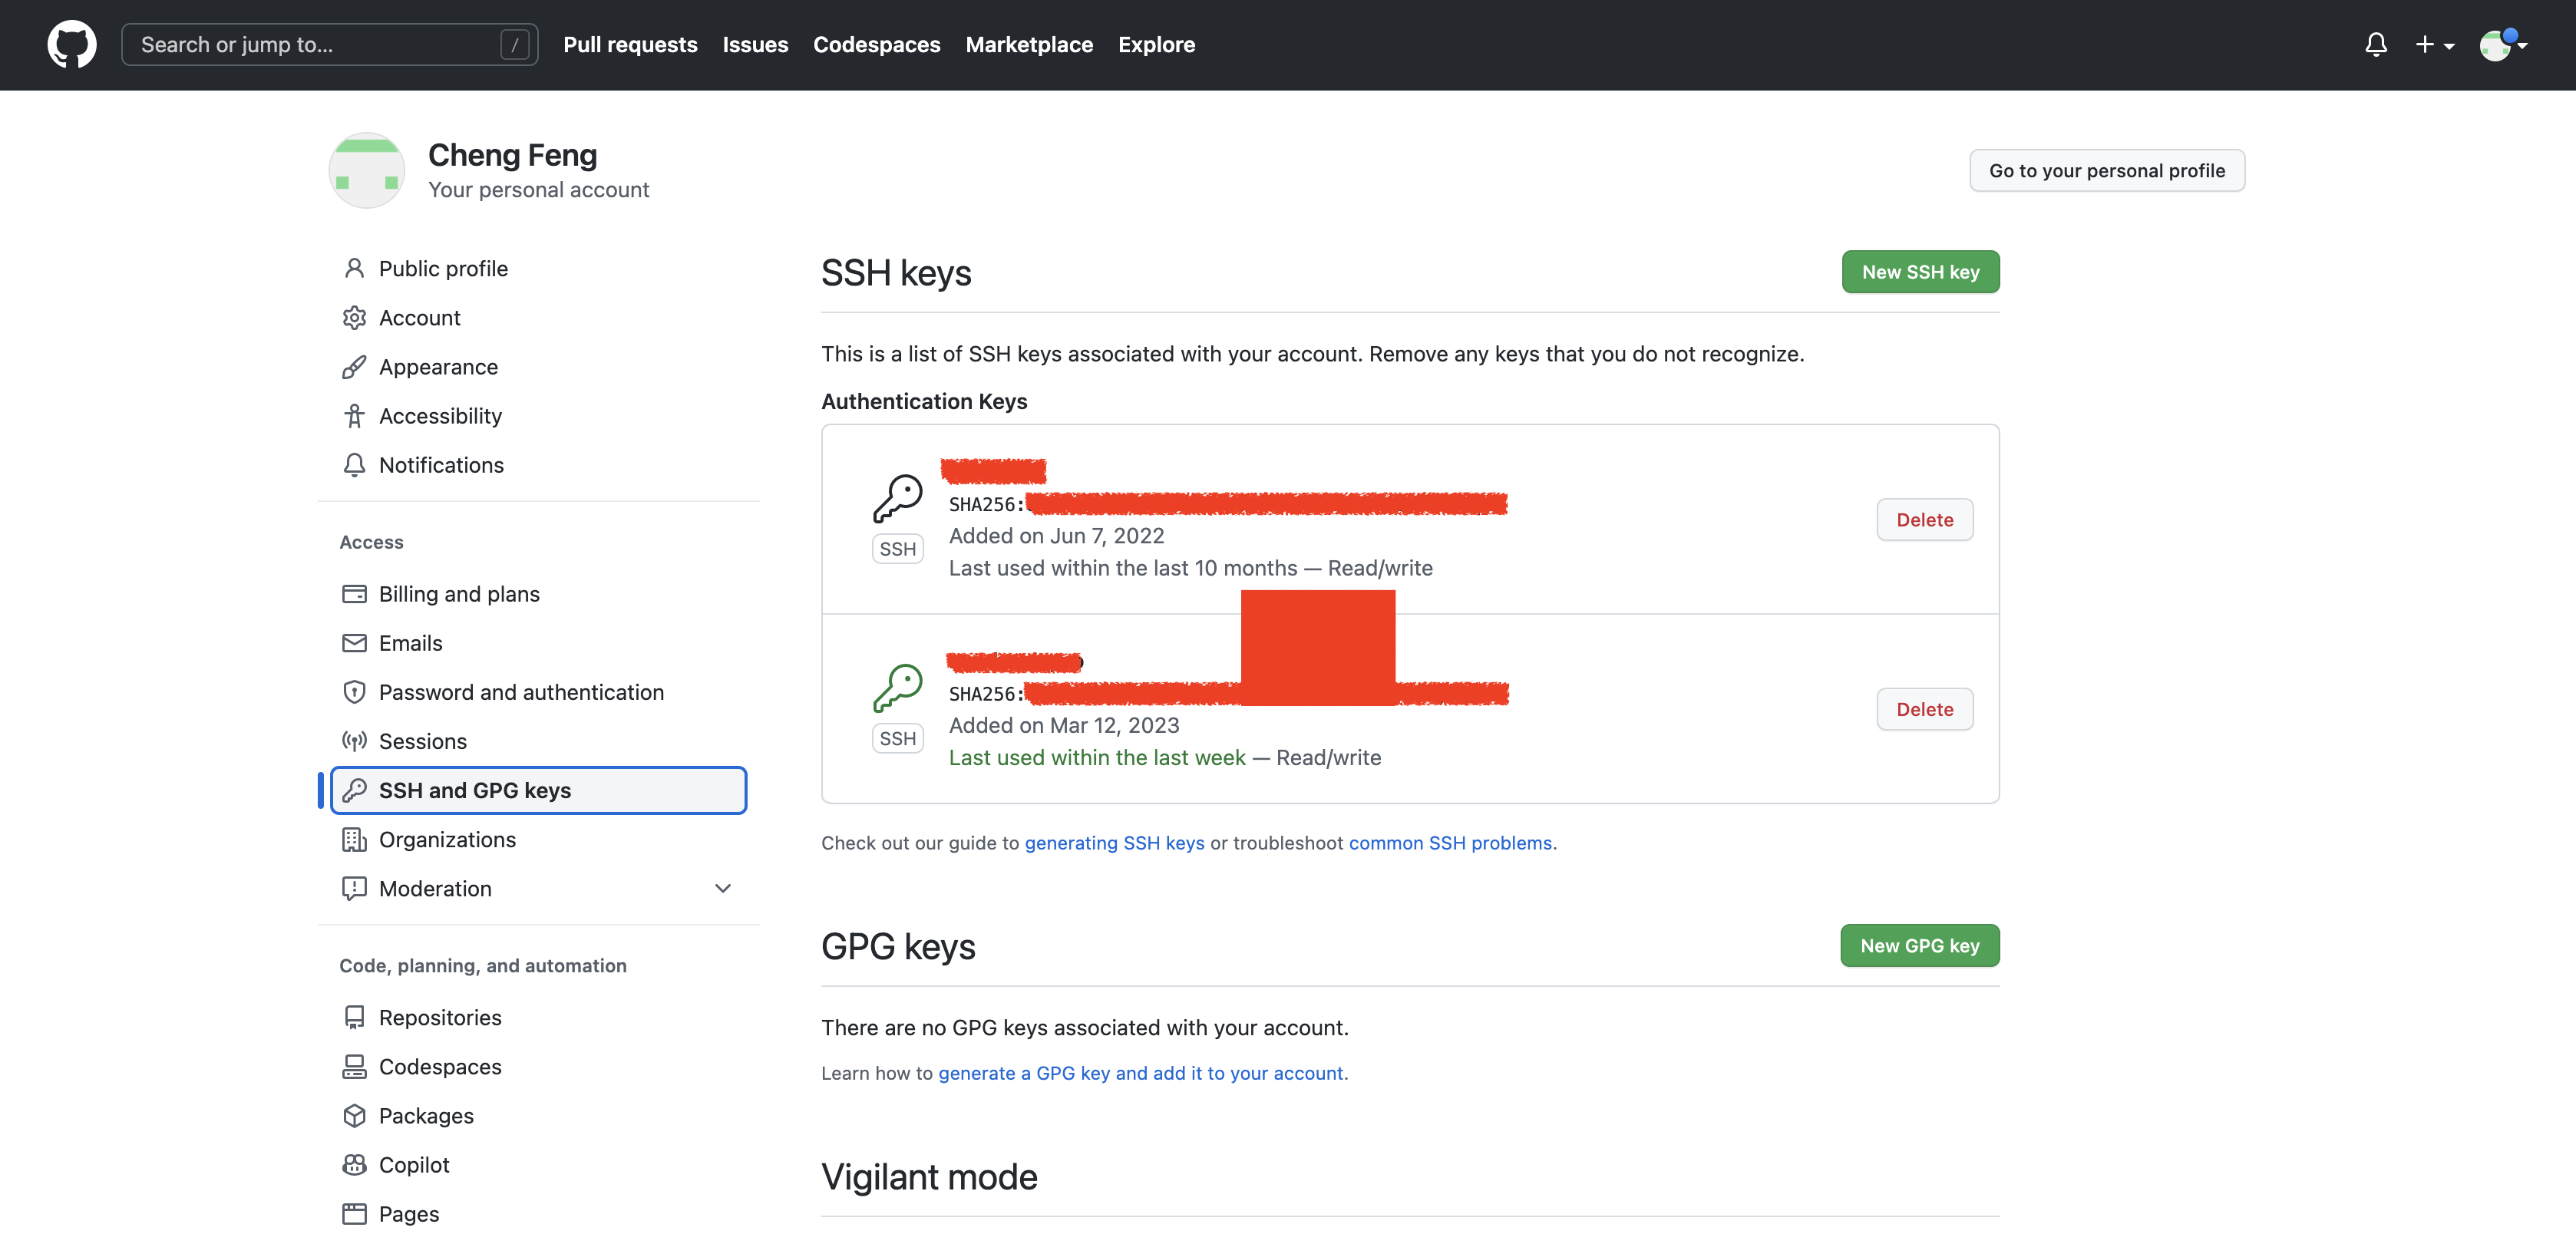
Task: Open Codespaces in top nav
Action: click(876, 45)
